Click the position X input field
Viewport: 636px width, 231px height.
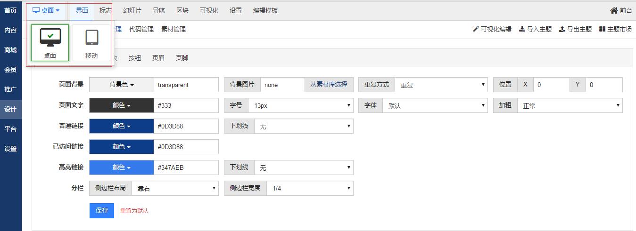click(x=551, y=85)
